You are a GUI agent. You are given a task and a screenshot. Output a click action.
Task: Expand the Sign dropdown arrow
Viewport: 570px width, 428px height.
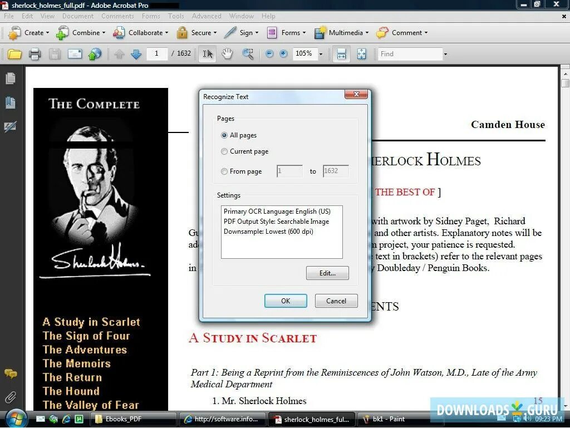point(257,33)
